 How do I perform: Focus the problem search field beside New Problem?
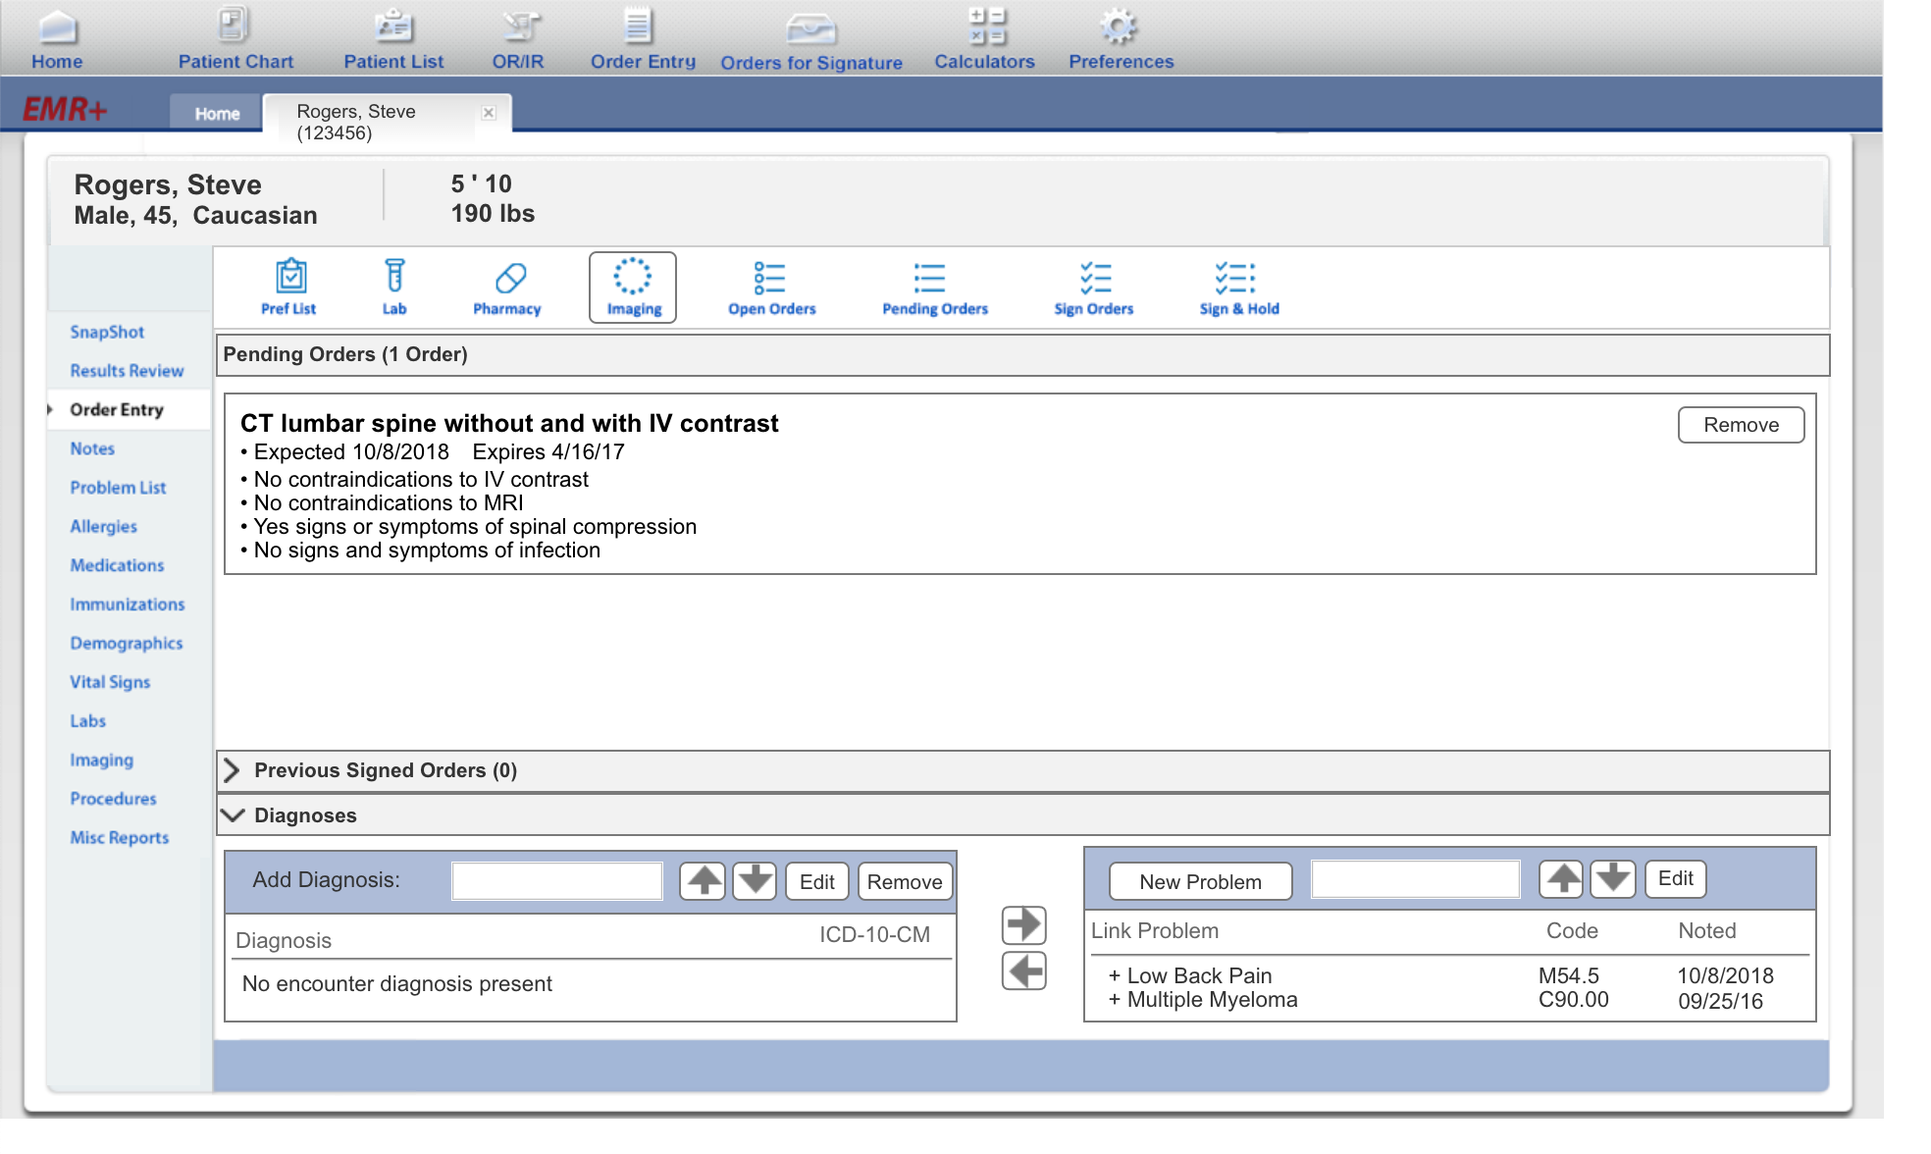1415,878
